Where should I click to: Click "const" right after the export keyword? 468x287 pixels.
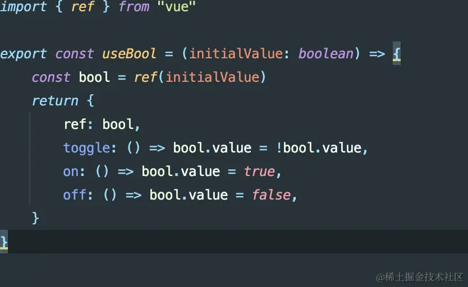(x=74, y=54)
